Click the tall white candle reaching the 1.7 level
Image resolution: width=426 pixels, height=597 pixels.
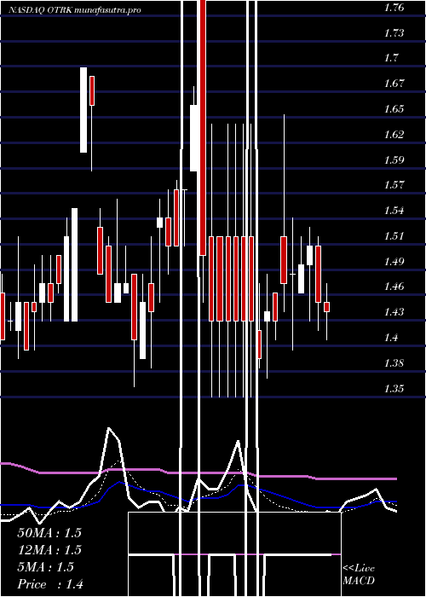tap(83, 110)
